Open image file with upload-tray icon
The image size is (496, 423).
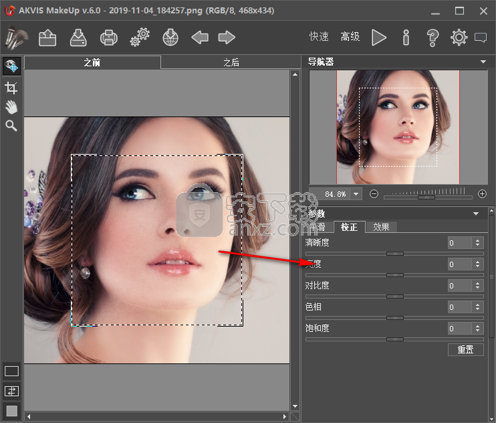(x=47, y=37)
